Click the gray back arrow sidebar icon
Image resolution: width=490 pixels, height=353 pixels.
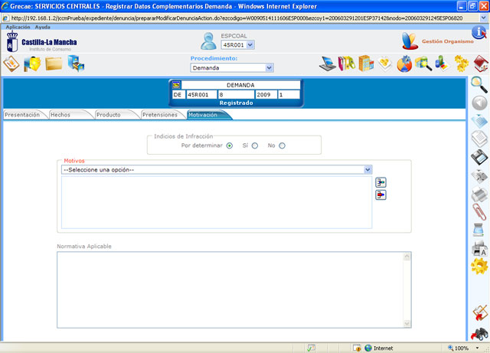(x=479, y=103)
